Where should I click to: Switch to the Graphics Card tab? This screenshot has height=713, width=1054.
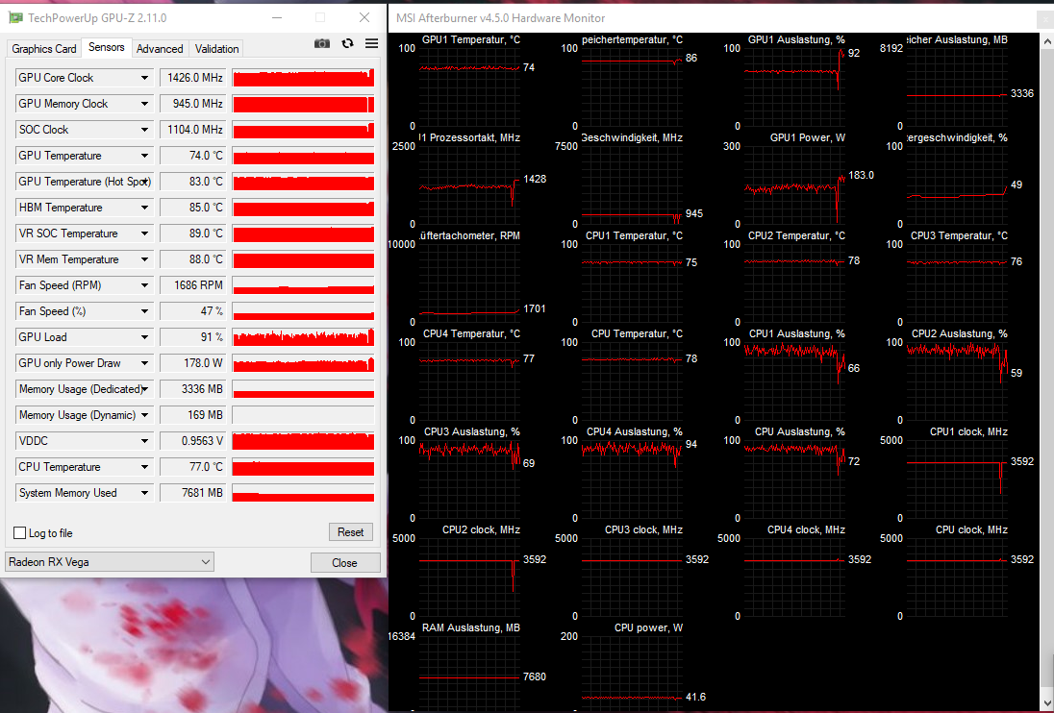(44, 48)
